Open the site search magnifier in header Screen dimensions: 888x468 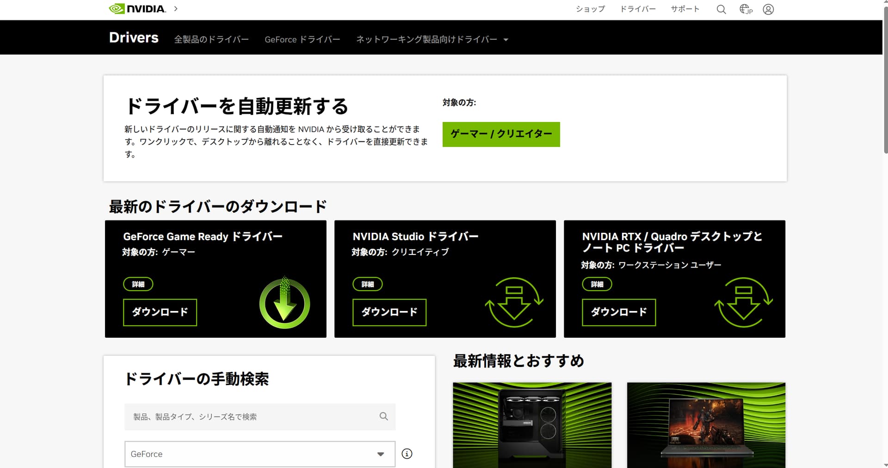(x=721, y=9)
